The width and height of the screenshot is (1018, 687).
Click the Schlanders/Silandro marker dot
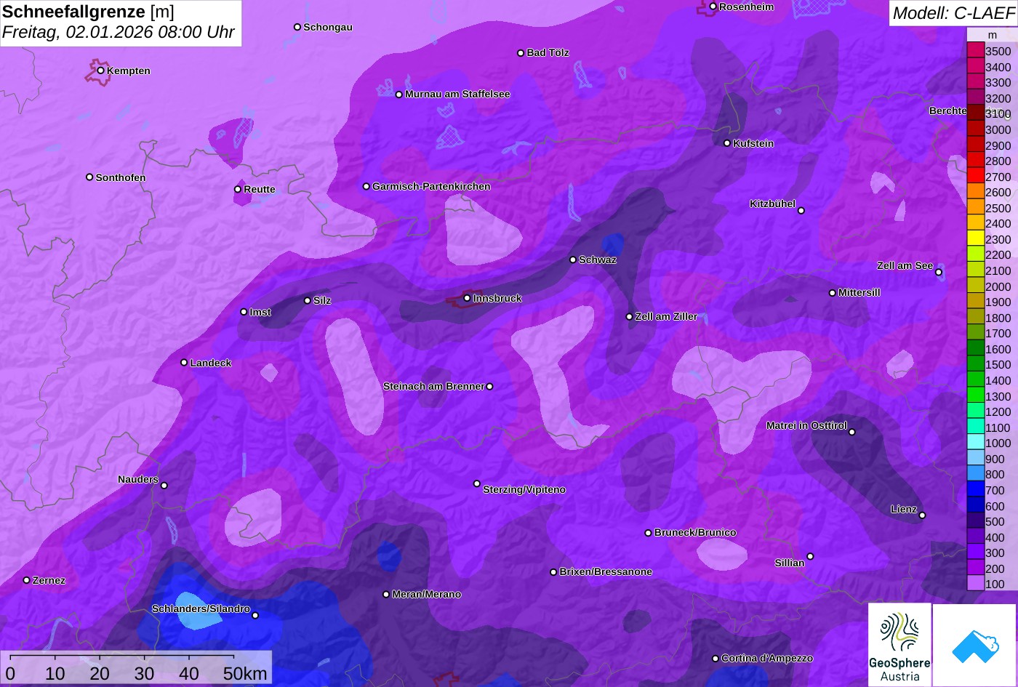(x=254, y=615)
